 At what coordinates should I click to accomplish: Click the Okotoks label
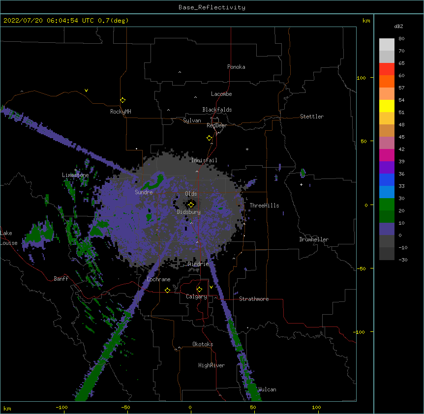pos(203,344)
